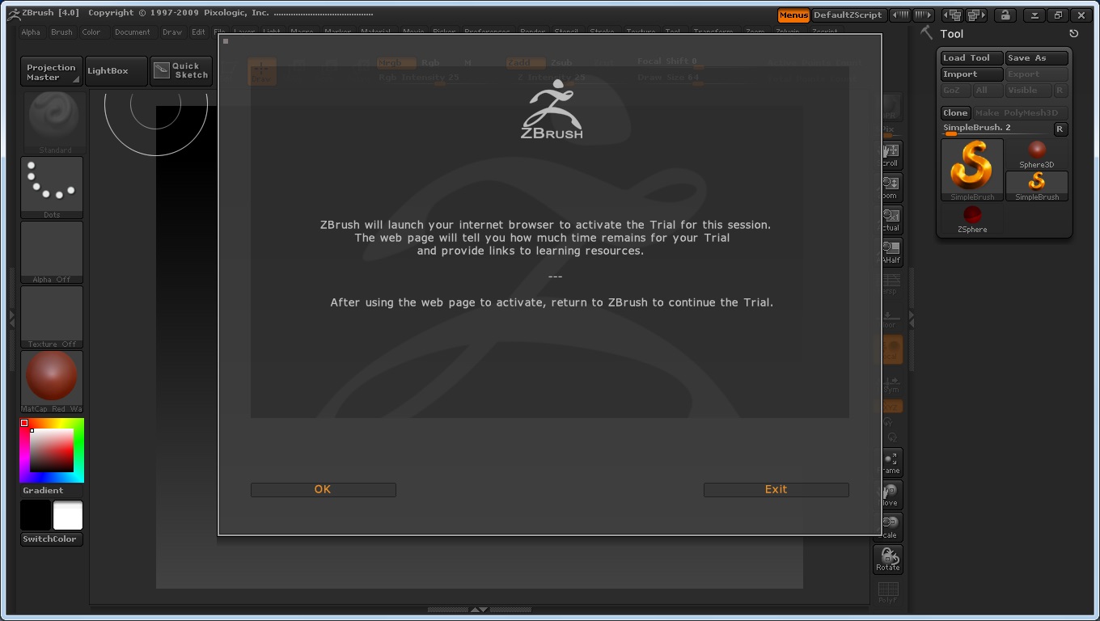Pick a shade in the color picker square
The width and height of the screenshot is (1100, 621).
[52, 450]
